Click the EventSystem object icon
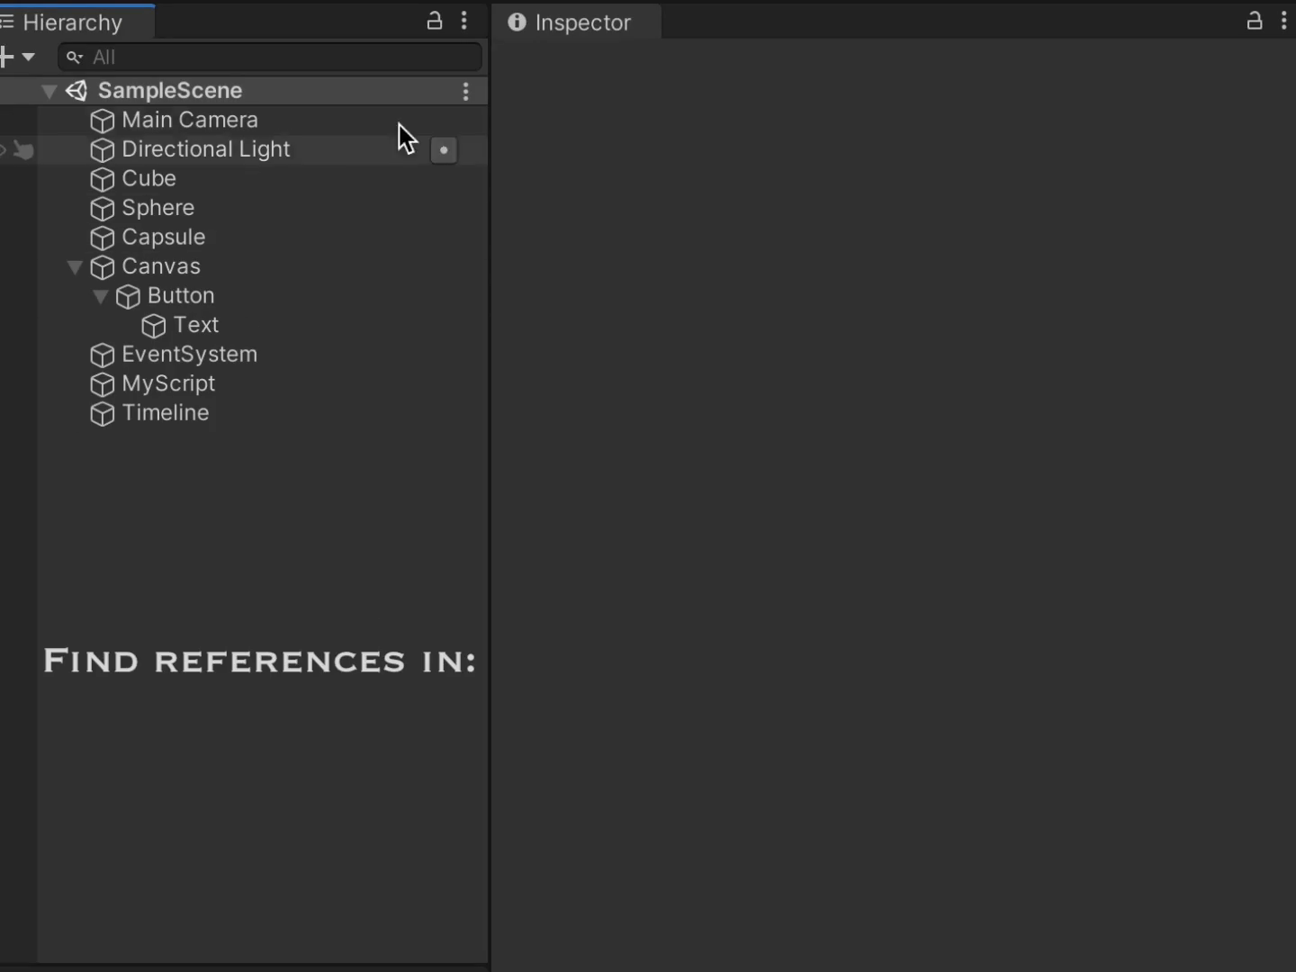Viewport: 1296px width, 972px height. 103,355
